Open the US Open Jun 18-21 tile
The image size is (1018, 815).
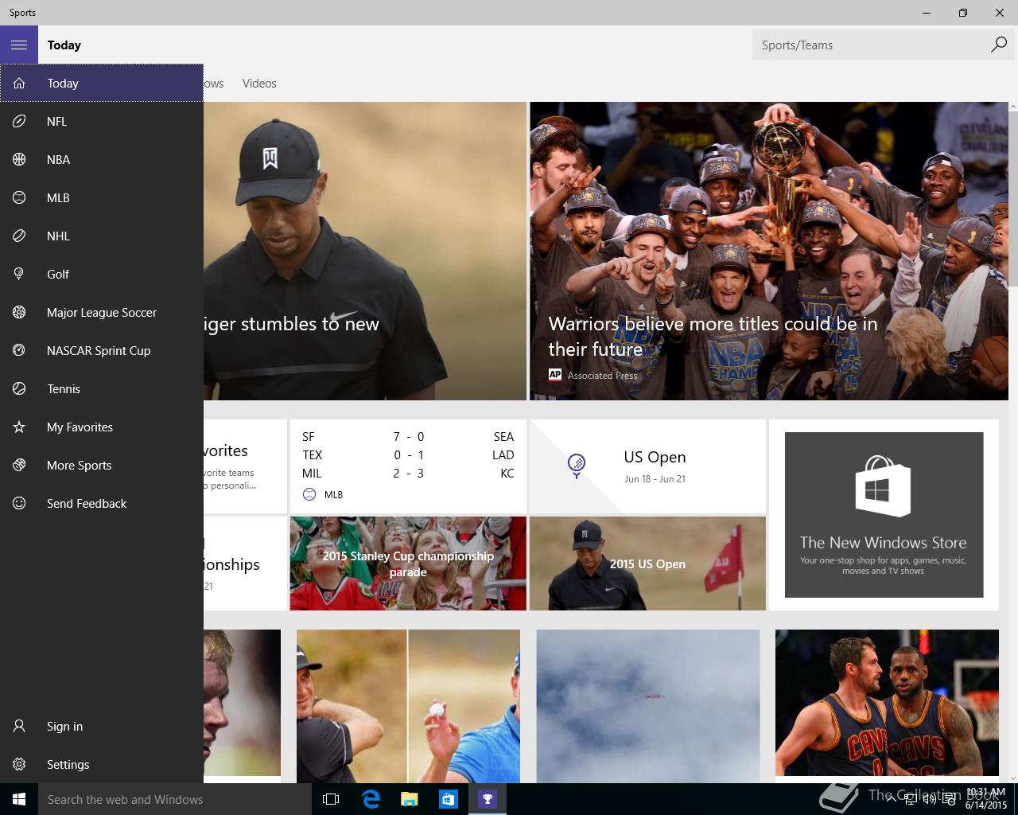[x=647, y=466]
